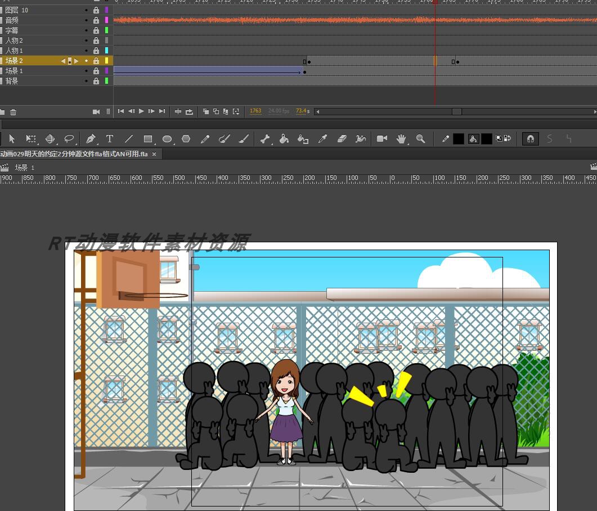Screen dimensions: 597x511
Task: Unlock the 场景 1 layer
Action: coord(96,71)
